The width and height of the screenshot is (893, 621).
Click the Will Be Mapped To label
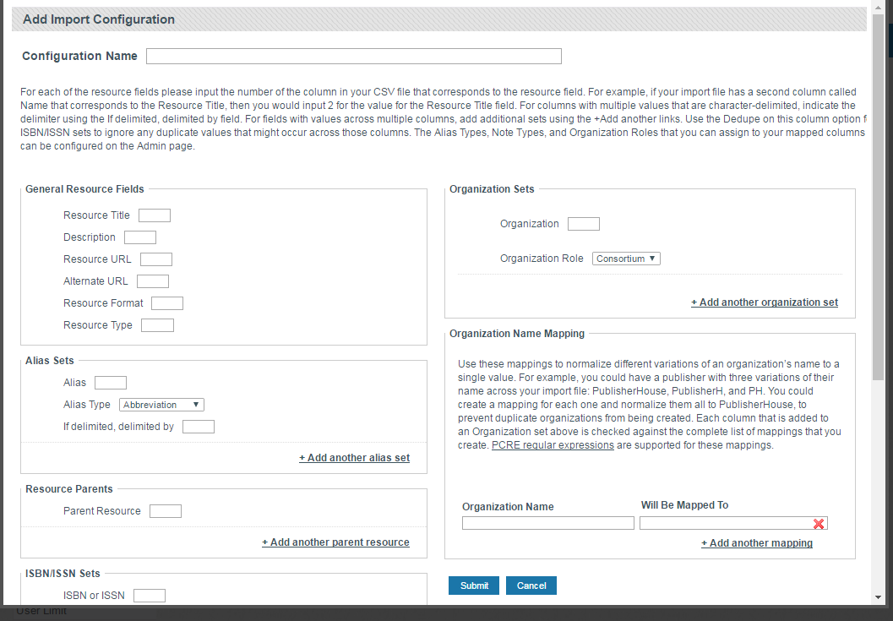point(684,505)
